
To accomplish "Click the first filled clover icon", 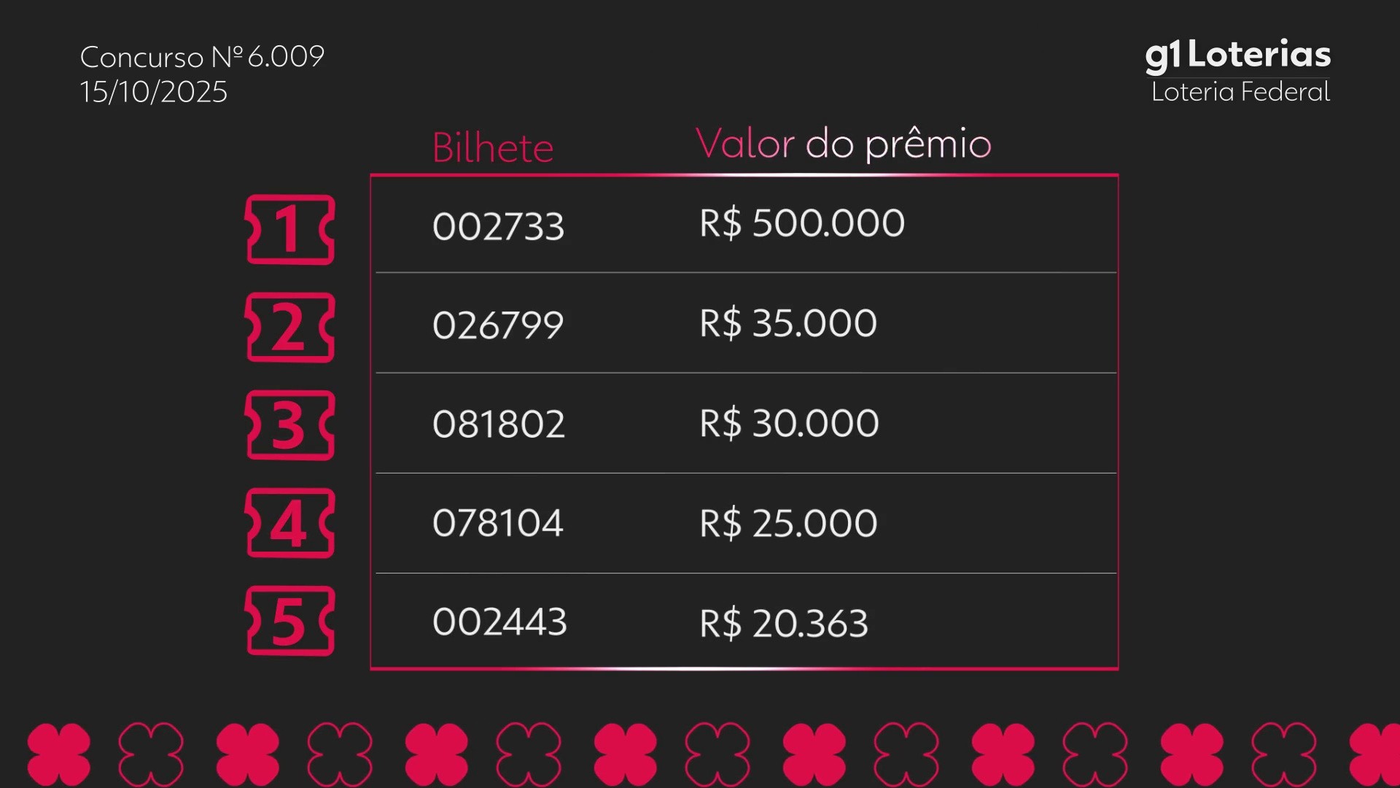I will click(59, 754).
